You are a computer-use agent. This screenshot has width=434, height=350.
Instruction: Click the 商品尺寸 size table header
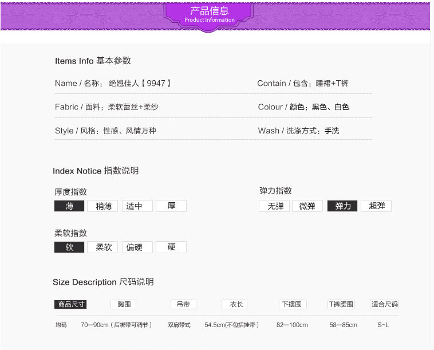click(71, 304)
